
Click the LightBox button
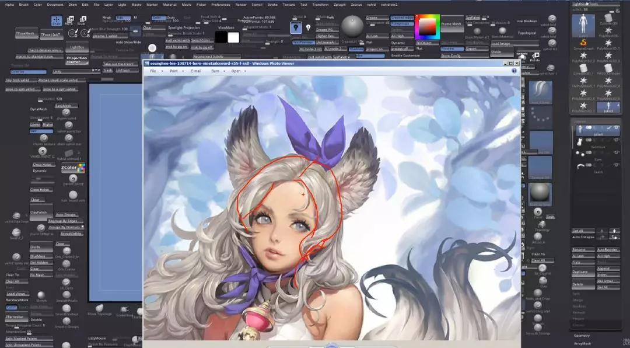tap(77, 47)
